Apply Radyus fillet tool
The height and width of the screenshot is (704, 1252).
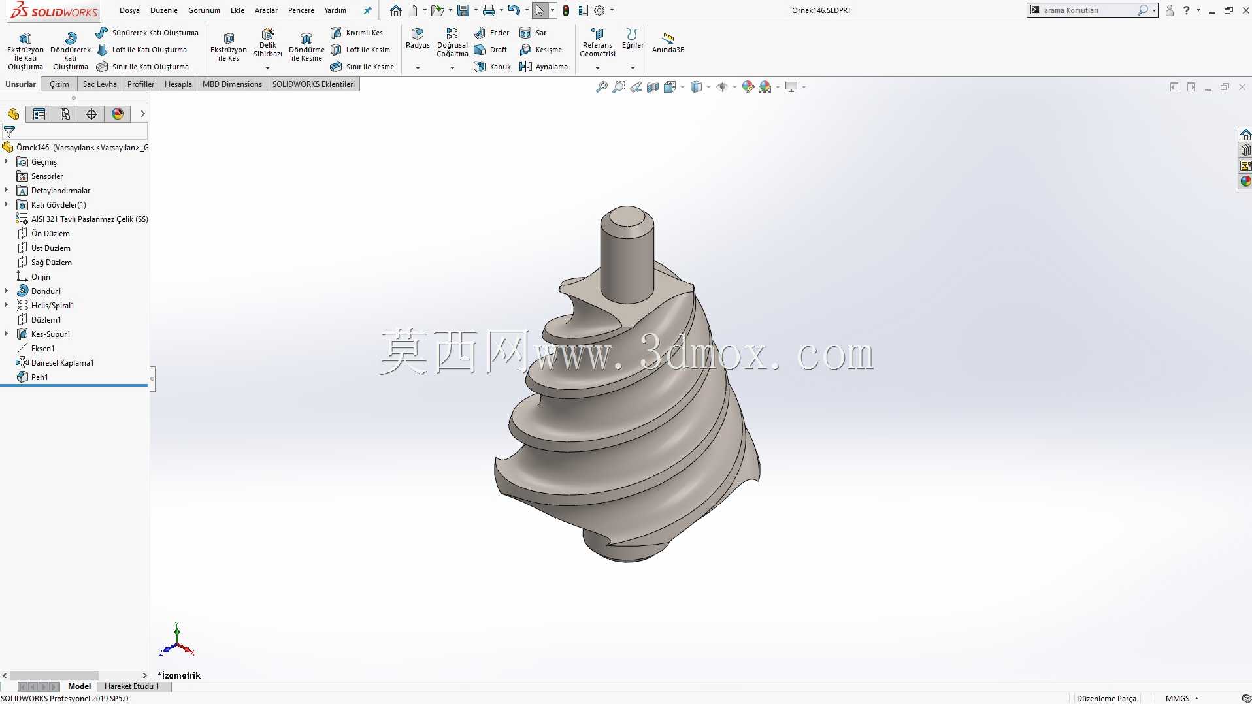click(x=418, y=39)
